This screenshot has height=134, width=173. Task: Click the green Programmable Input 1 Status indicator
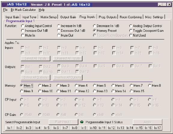82,122
